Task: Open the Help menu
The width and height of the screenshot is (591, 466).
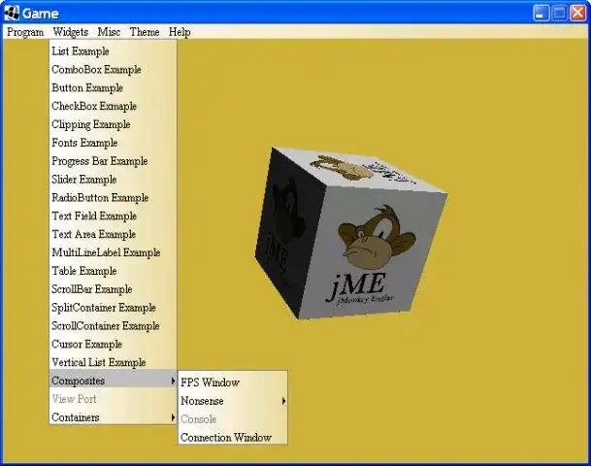Action: pyautogui.click(x=180, y=32)
